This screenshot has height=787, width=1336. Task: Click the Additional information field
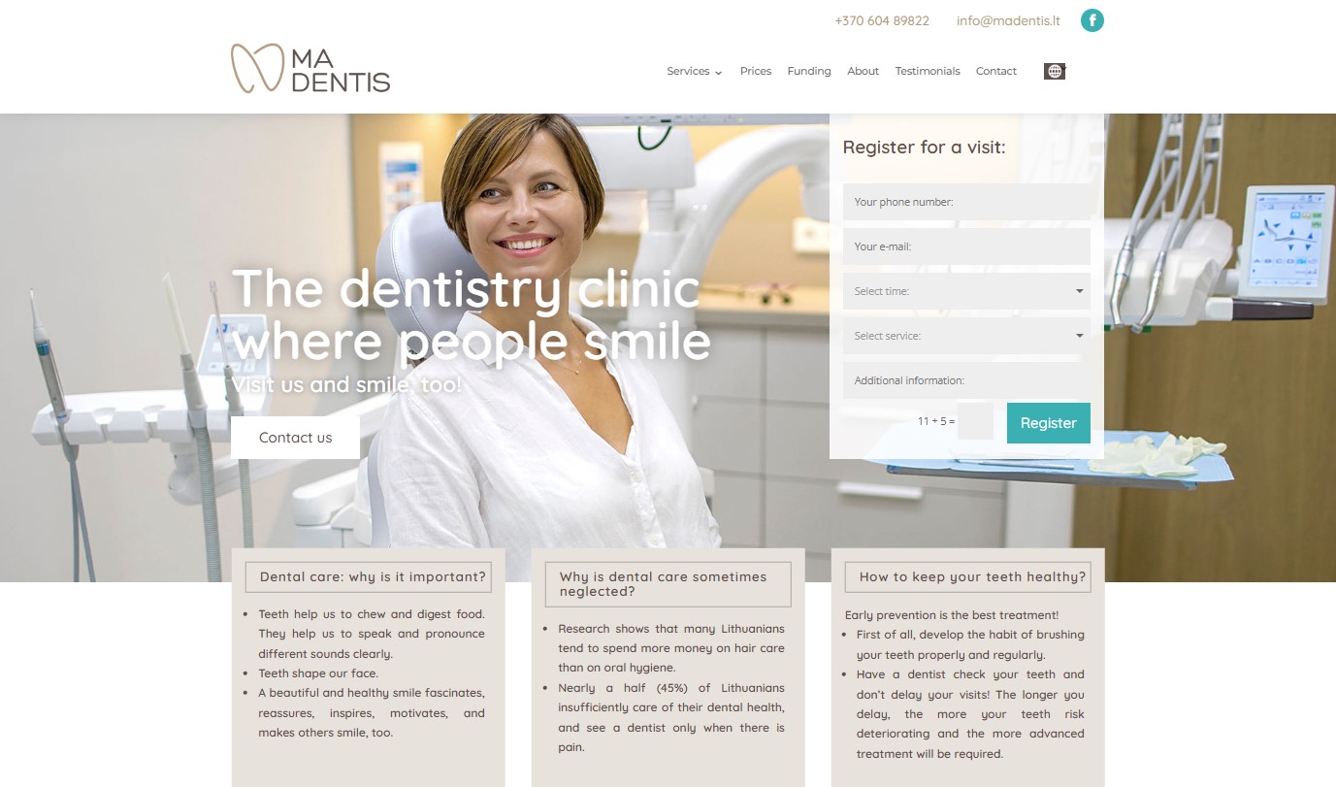pos(966,380)
